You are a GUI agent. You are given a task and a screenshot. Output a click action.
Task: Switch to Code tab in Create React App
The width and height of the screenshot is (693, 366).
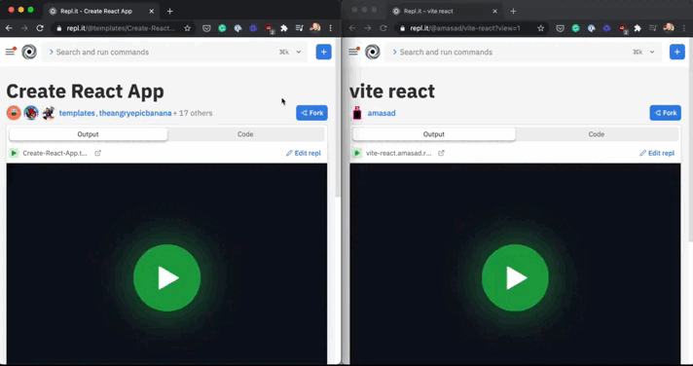tap(245, 134)
